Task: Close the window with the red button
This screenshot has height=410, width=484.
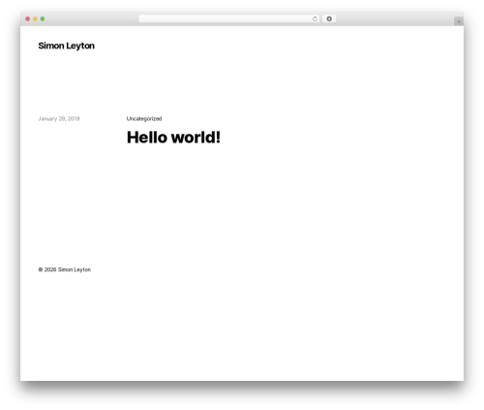Action: click(28, 19)
